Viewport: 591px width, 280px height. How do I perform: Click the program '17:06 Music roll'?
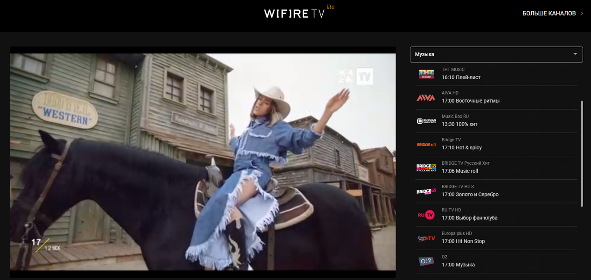point(460,171)
